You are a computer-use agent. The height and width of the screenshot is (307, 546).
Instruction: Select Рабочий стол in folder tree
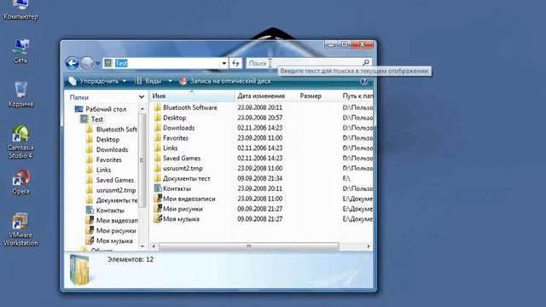tap(101, 109)
